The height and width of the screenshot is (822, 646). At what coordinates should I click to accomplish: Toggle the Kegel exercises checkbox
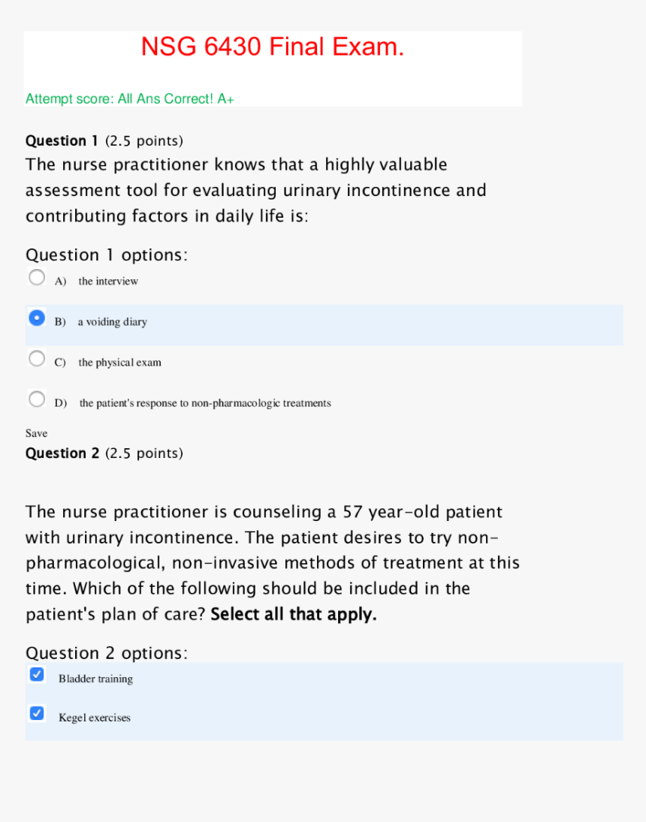[37, 713]
